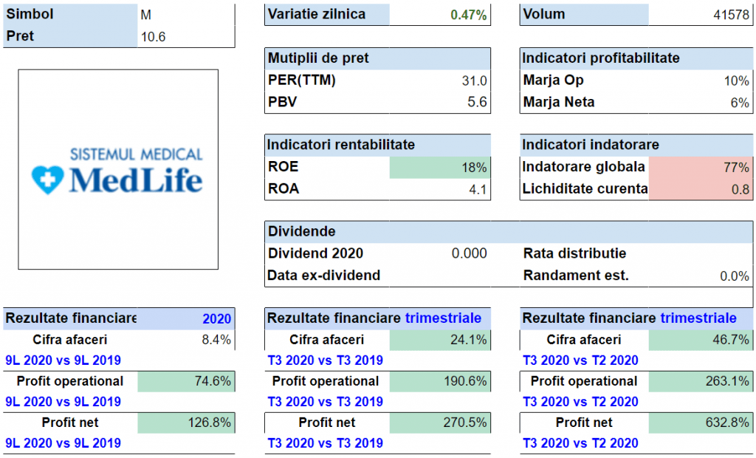The height and width of the screenshot is (458, 756).
Task: Click T3 2020 vs T2 2020 below Profit operational
Action: pos(580,402)
